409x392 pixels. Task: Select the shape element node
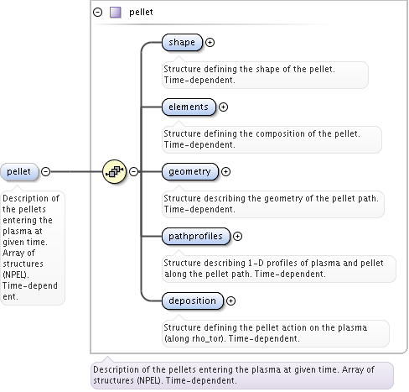182,43
